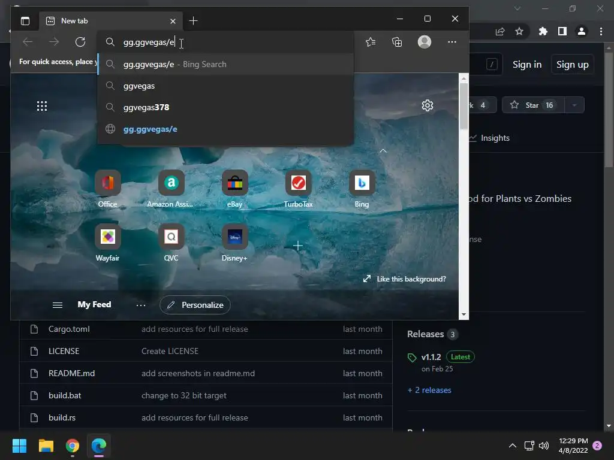Open LICENSE file
The width and height of the screenshot is (614, 460).
pos(64,351)
